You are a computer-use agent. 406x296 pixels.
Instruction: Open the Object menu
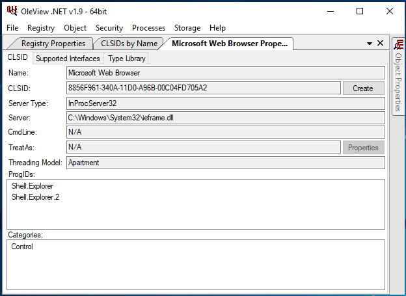pyautogui.click(x=75, y=28)
